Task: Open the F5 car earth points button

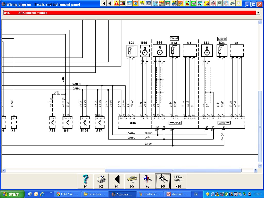Action: coord(132,181)
